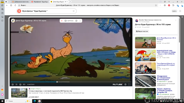184x103 pixels.
Task: Seek the video using the progress bar
Action: [x=71, y=82]
